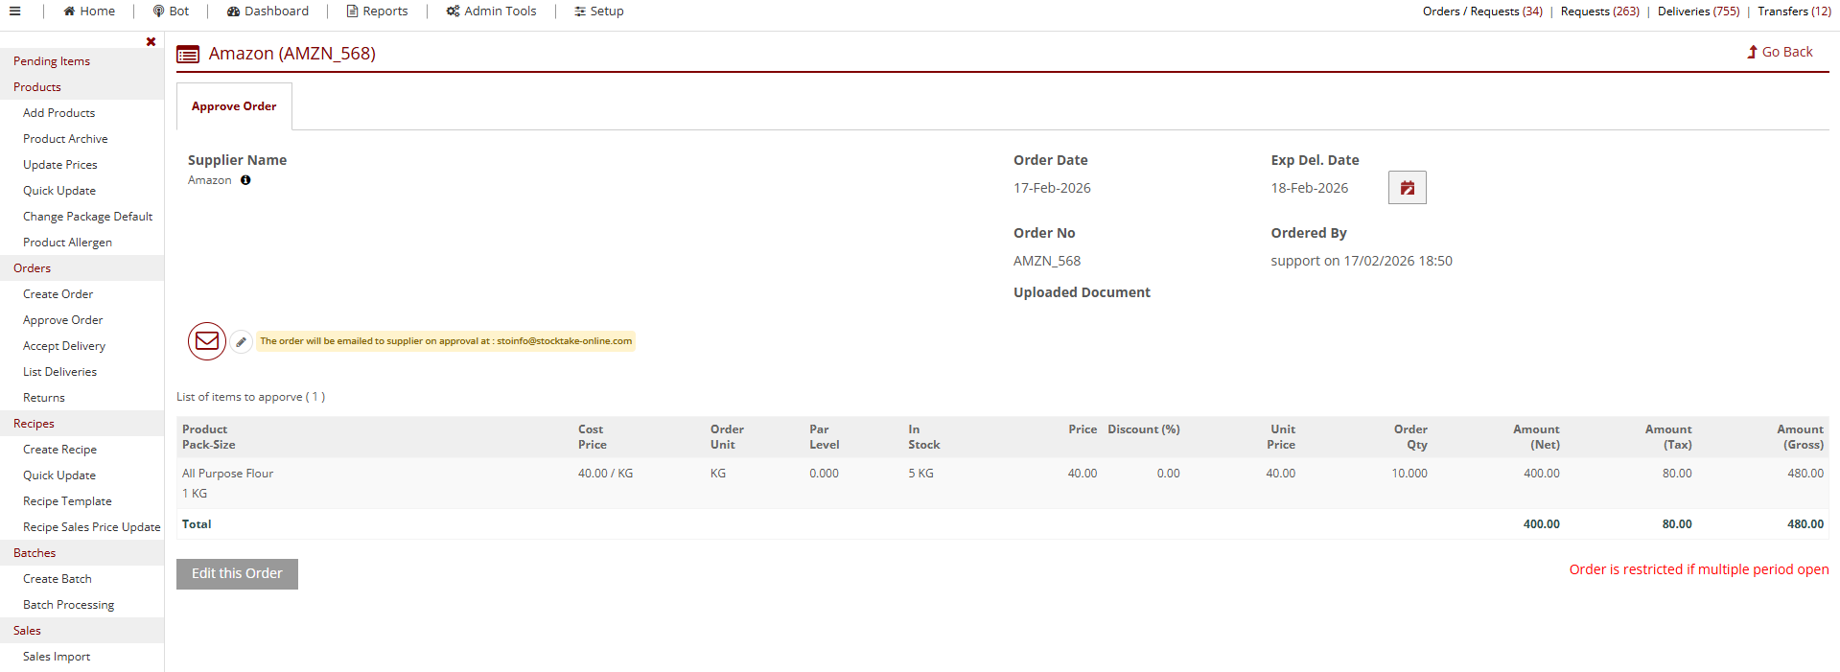Click the supplier info icon next to Amazon
The image size is (1840, 672).
pyautogui.click(x=245, y=180)
